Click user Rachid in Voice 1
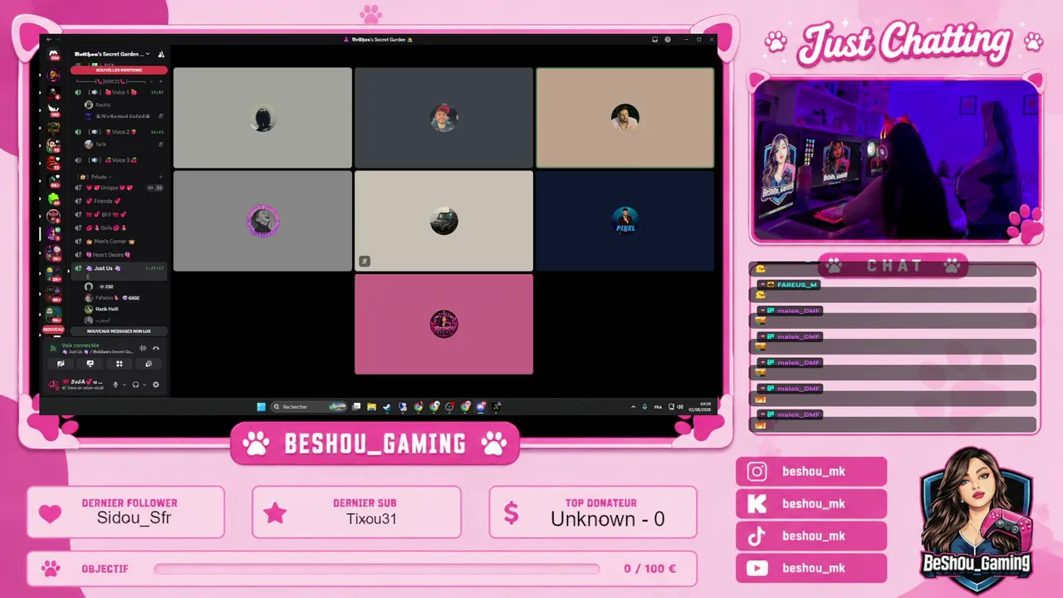This screenshot has height=598, width=1063. tap(98, 105)
